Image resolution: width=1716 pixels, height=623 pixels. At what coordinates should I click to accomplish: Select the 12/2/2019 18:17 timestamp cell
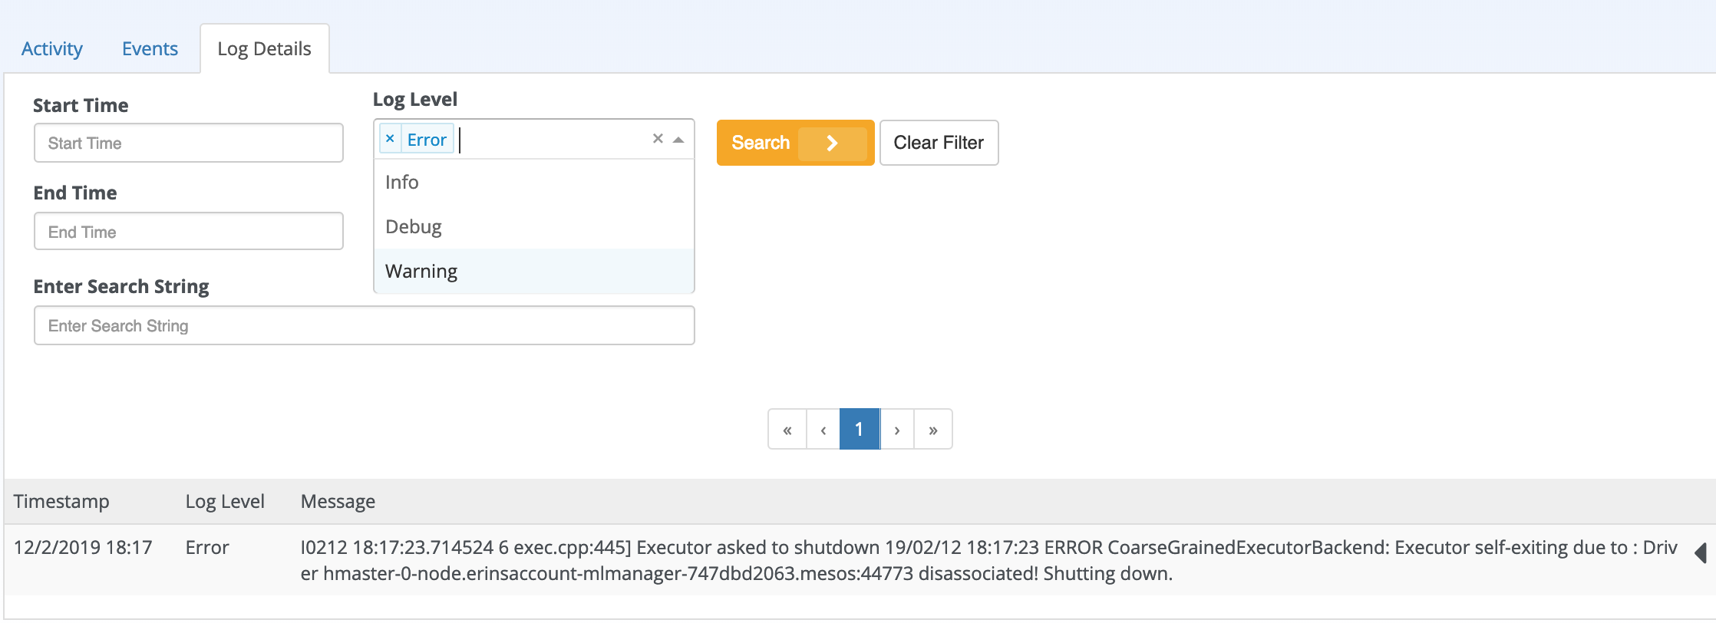[x=83, y=547]
